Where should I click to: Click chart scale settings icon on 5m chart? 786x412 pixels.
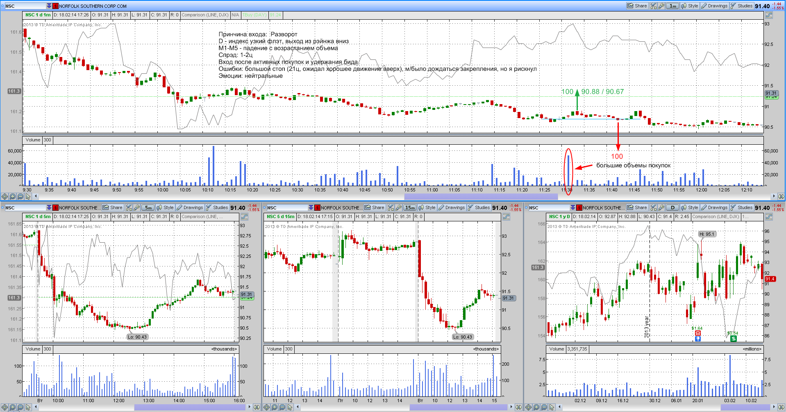pos(244,217)
